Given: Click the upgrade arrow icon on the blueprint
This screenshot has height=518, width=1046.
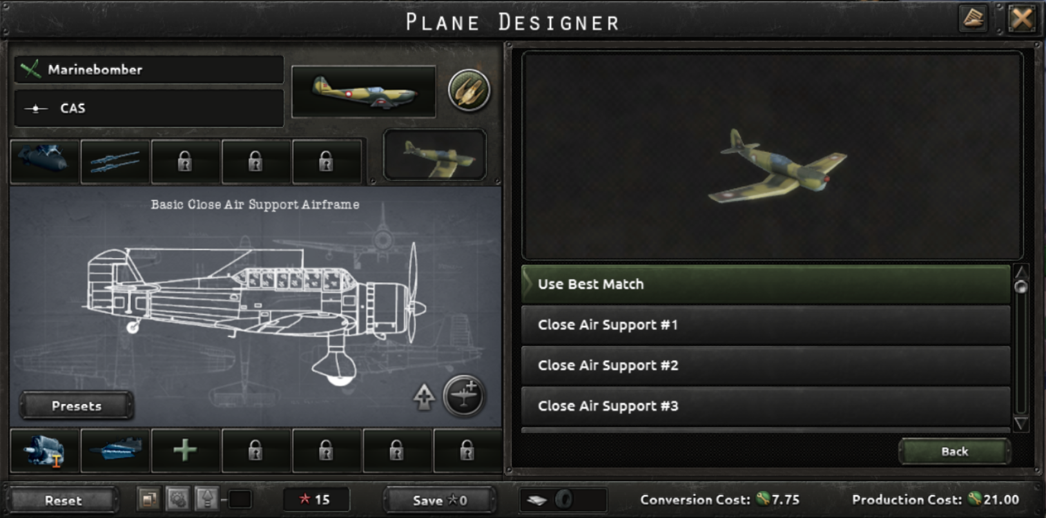Looking at the screenshot, I should pos(423,397).
